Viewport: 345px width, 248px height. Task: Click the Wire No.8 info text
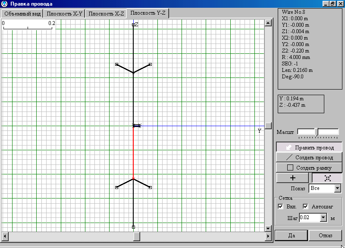click(x=293, y=12)
